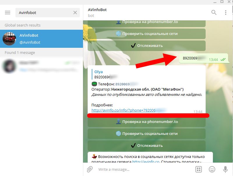The image size is (233, 176).
Task: Open the AVinfoBot chat header title
Action: 97,10
